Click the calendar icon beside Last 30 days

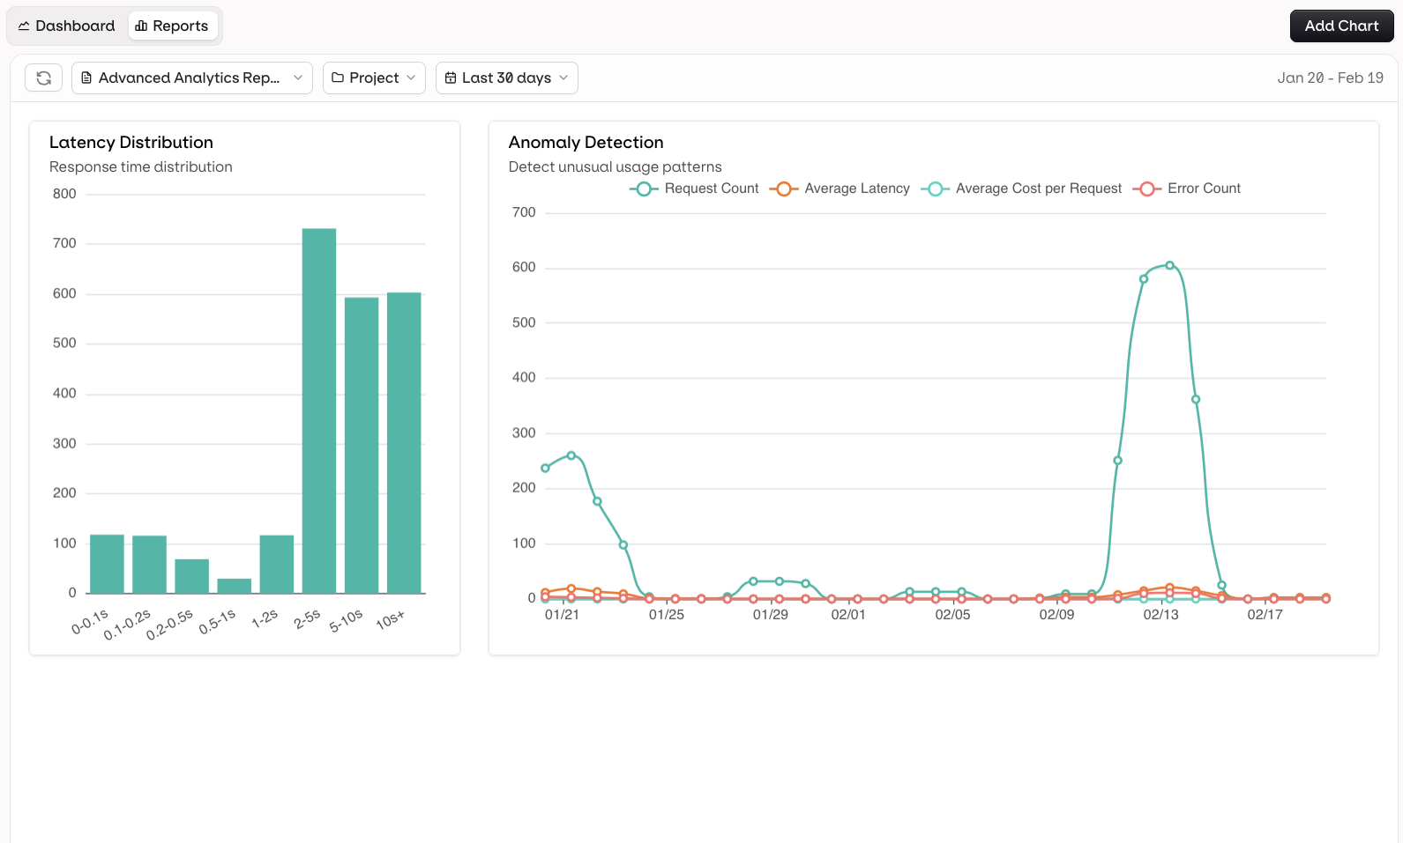(451, 78)
